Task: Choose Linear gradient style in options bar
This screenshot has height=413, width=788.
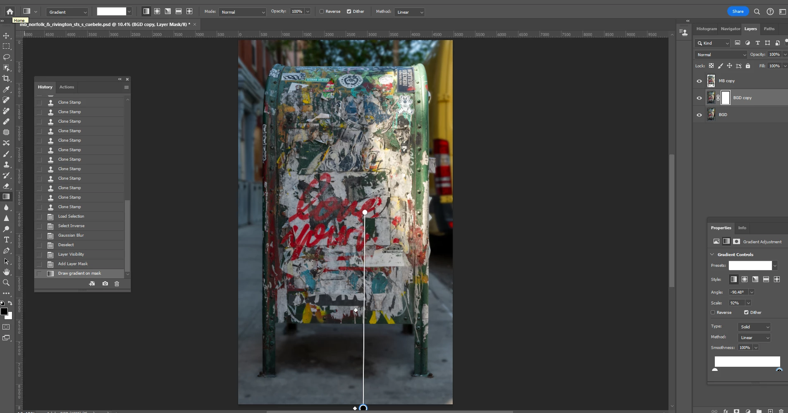Action: coord(146,12)
